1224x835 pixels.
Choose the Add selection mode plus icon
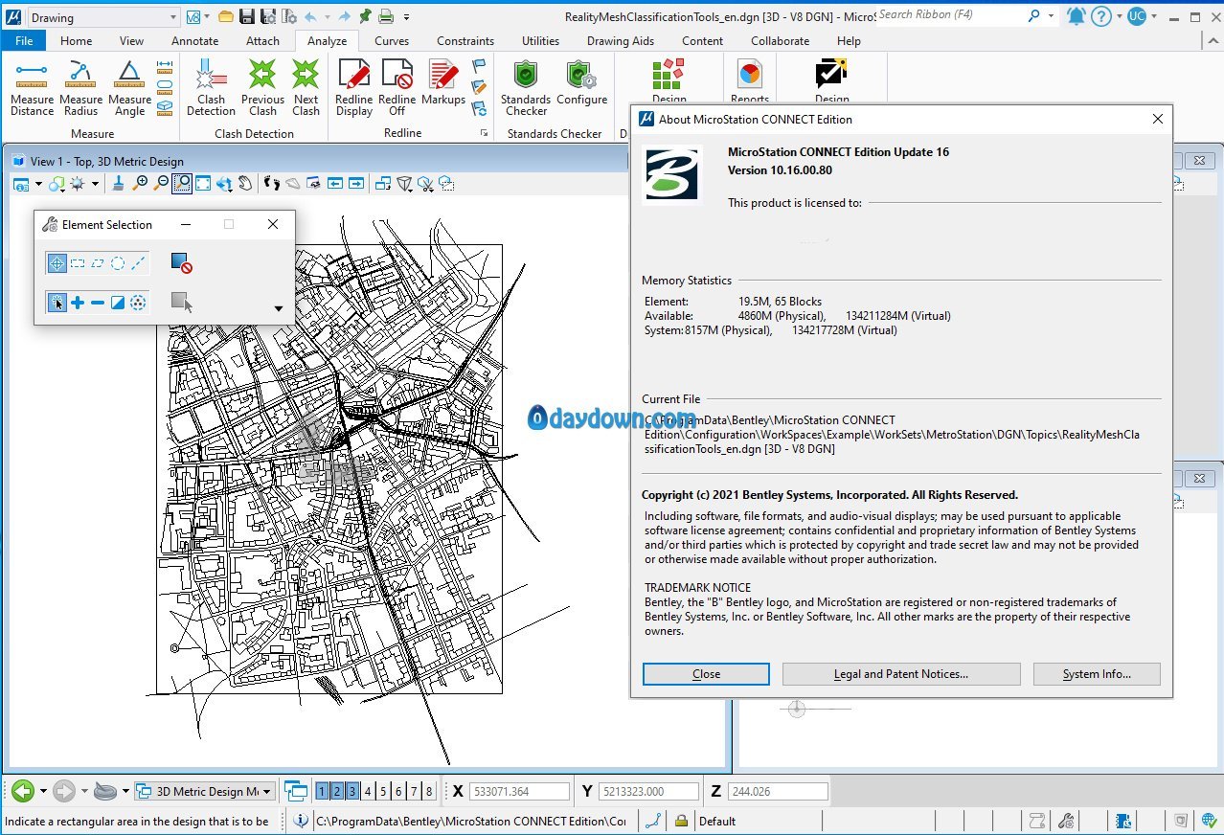(x=78, y=303)
